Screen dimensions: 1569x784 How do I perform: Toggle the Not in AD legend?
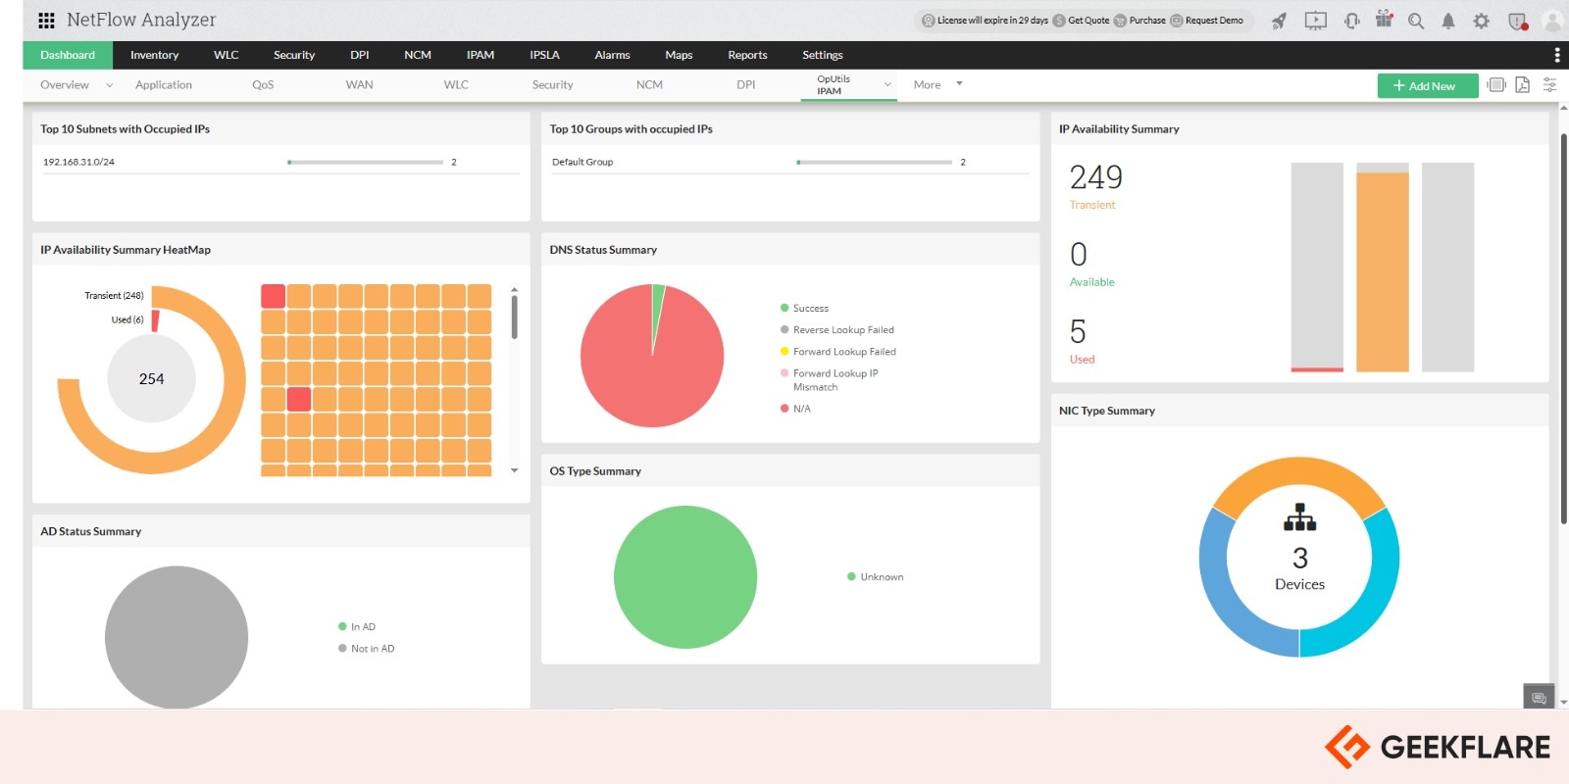(x=366, y=649)
